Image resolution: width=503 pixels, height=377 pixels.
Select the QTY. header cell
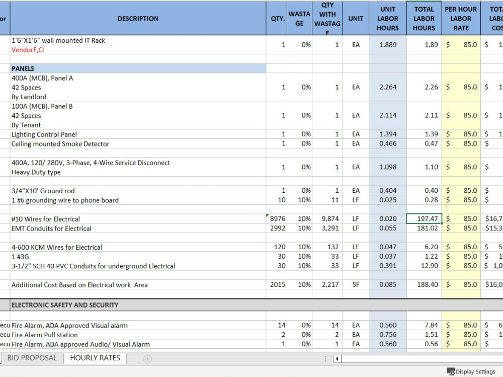[277, 18]
